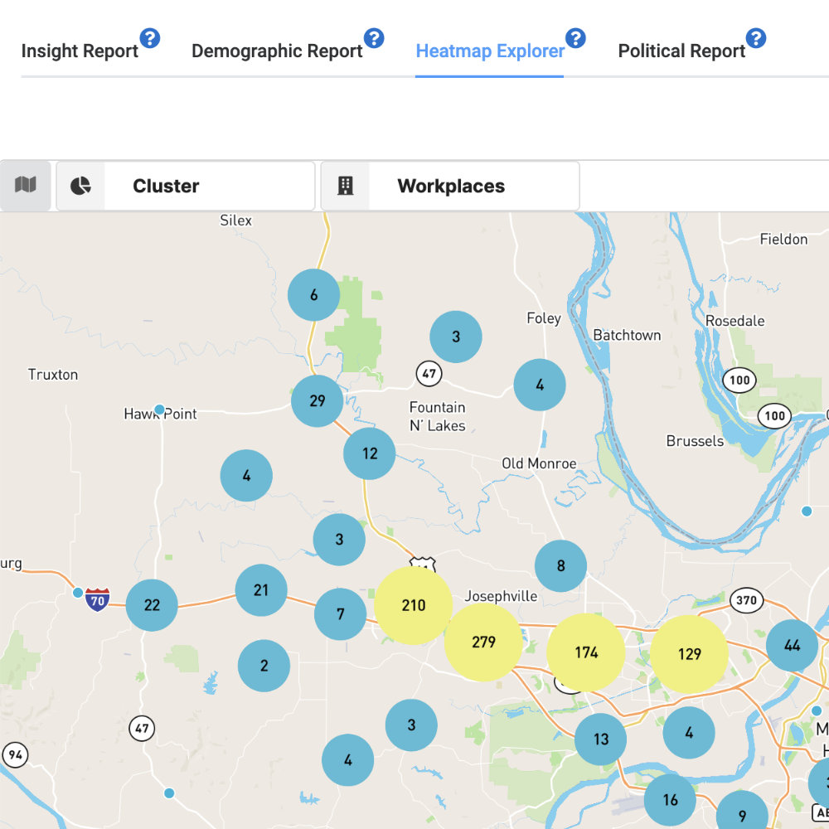The height and width of the screenshot is (829, 829).
Task: Click the small blue dot at Hawk Point
Action: click(x=160, y=410)
